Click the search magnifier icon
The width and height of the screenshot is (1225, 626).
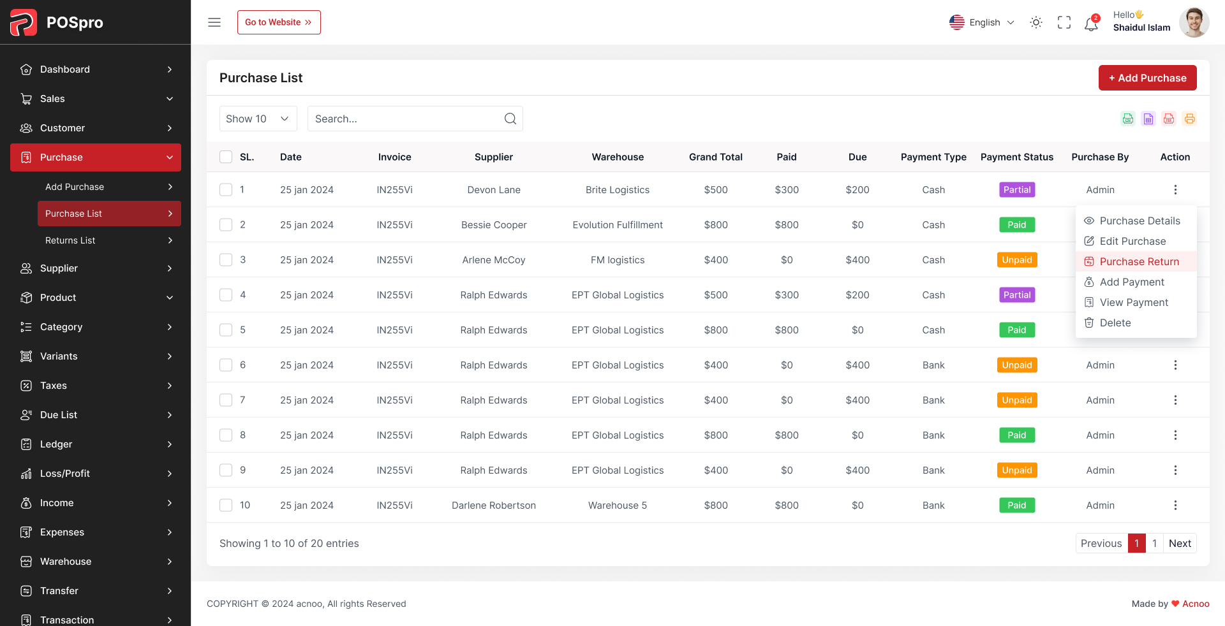(x=510, y=119)
